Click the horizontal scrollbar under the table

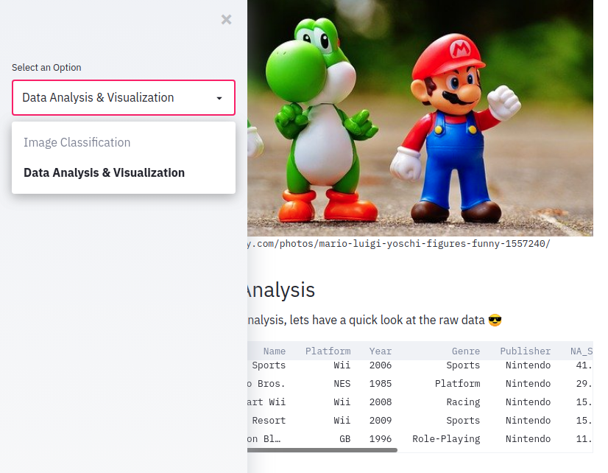[322, 450]
